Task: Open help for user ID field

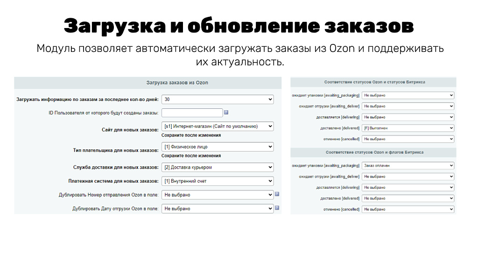Action: coord(227,113)
